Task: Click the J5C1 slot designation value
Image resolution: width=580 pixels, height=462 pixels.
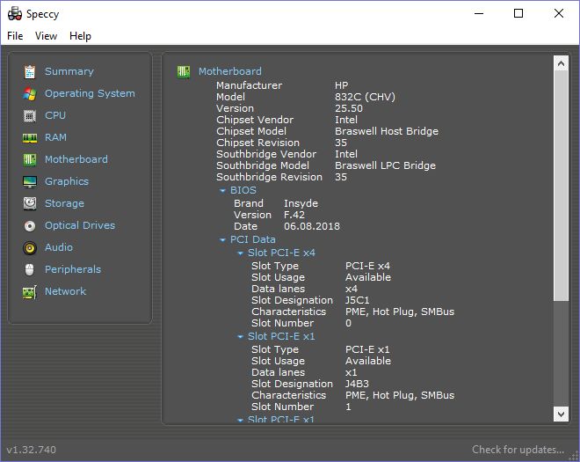Action: pos(358,300)
